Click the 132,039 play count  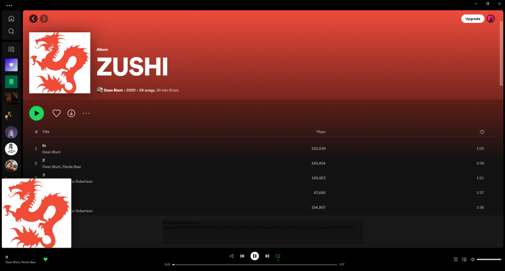pos(318,149)
